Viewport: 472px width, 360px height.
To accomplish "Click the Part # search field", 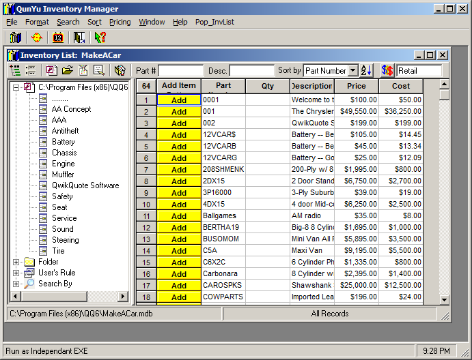I will [180, 70].
